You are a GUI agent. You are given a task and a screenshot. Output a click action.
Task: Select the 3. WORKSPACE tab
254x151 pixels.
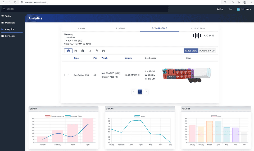tap(159, 28)
